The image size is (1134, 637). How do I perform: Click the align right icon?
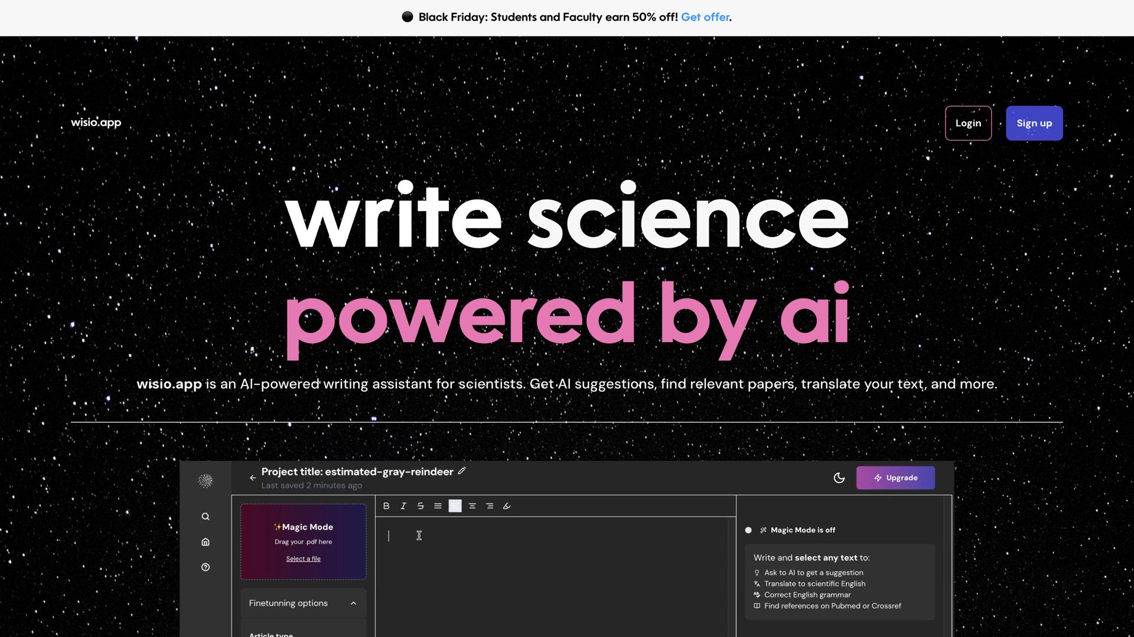tap(490, 506)
